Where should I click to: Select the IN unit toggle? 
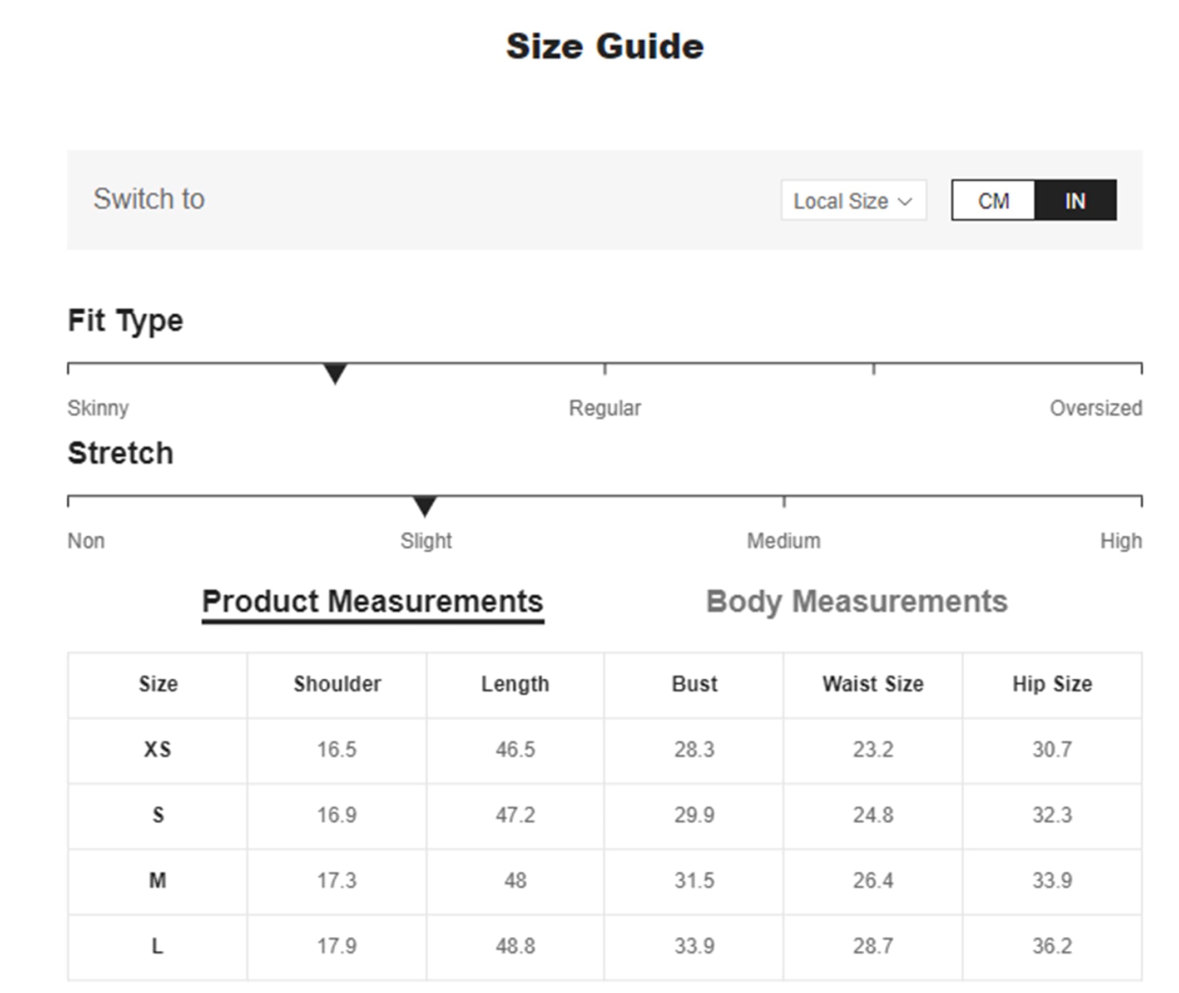pyautogui.click(x=1075, y=200)
